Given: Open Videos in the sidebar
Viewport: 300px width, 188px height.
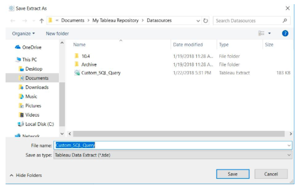Looking at the screenshot, I should click(x=32, y=115).
